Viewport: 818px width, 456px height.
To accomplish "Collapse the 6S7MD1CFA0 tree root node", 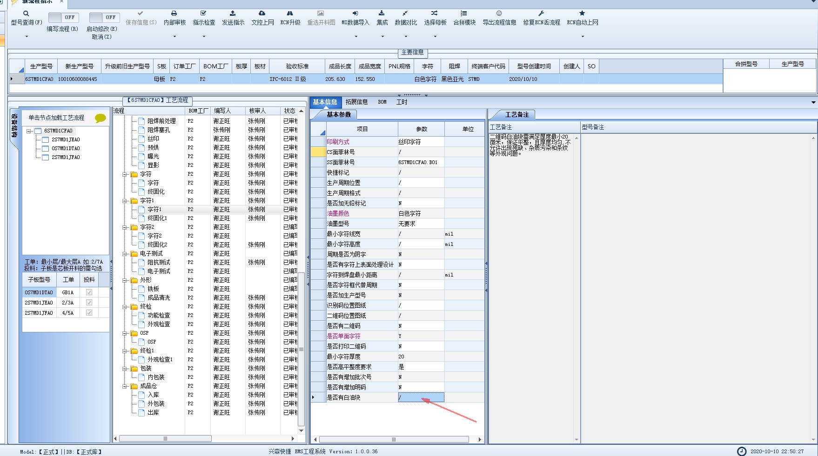I will coord(29,131).
